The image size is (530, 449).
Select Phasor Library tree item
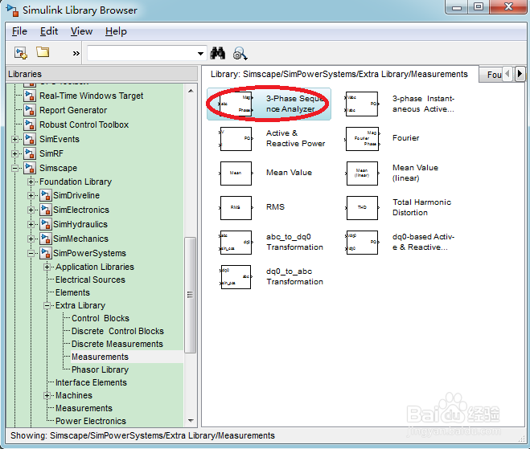click(100, 369)
